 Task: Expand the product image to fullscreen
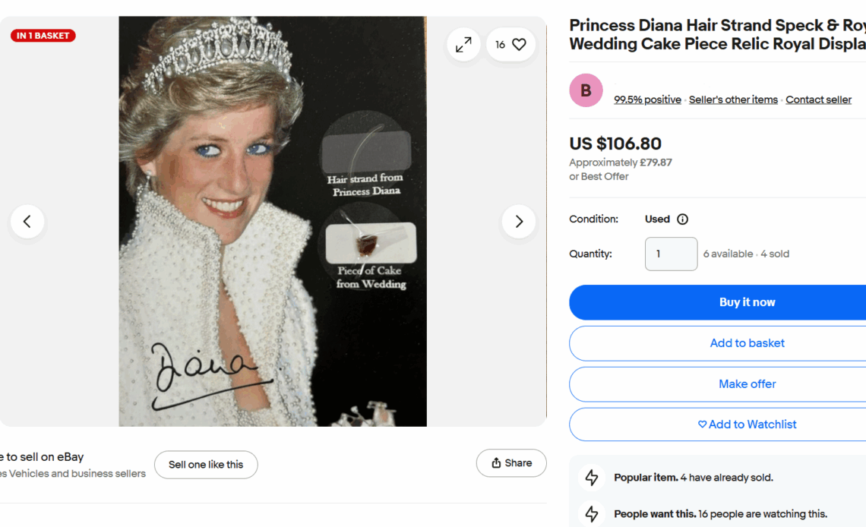coord(463,45)
